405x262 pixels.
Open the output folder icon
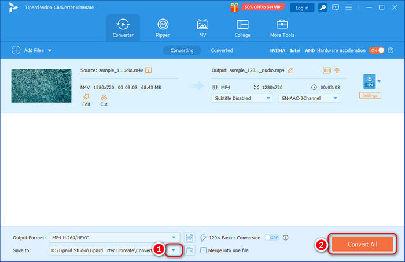(x=190, y=250)
